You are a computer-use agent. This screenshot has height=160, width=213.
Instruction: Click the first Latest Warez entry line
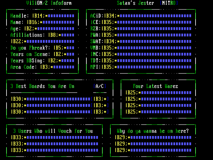click(158, 93)
